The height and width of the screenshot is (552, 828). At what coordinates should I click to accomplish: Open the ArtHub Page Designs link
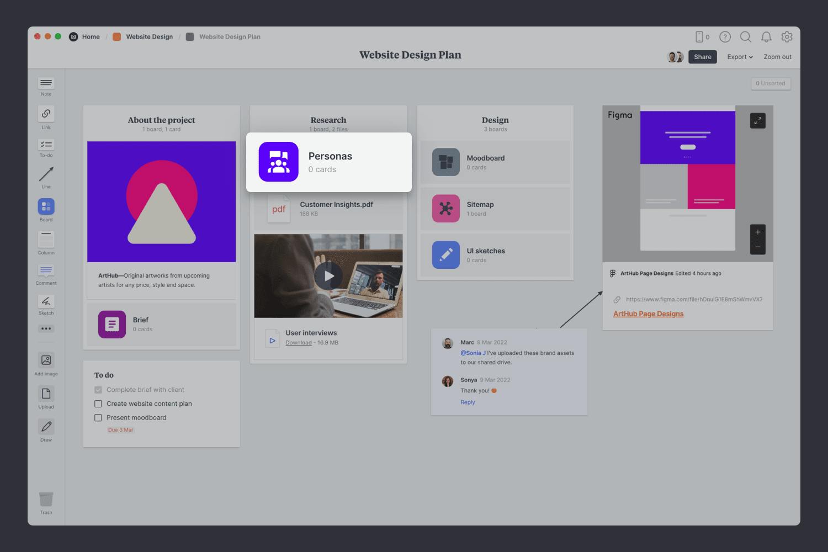(648, 314)
